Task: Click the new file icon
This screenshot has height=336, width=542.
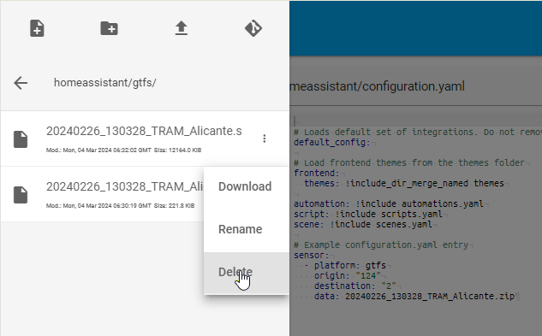Action: point(37,28)
